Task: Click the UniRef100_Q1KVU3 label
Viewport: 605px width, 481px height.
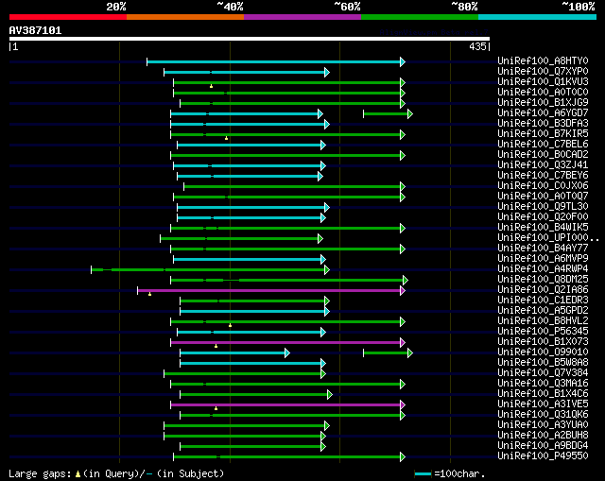Action: coord(543,82)
